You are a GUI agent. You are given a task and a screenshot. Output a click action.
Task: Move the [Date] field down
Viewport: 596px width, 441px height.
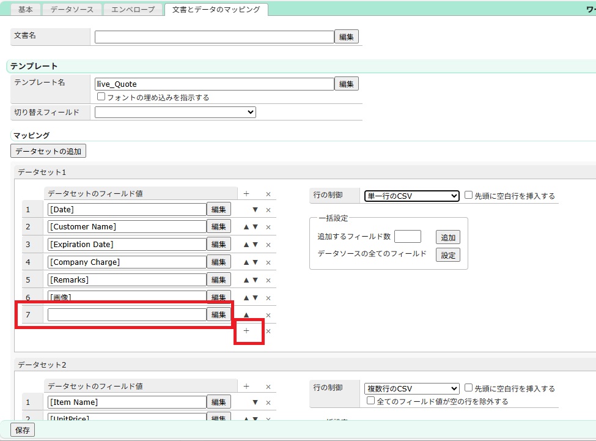255,210
